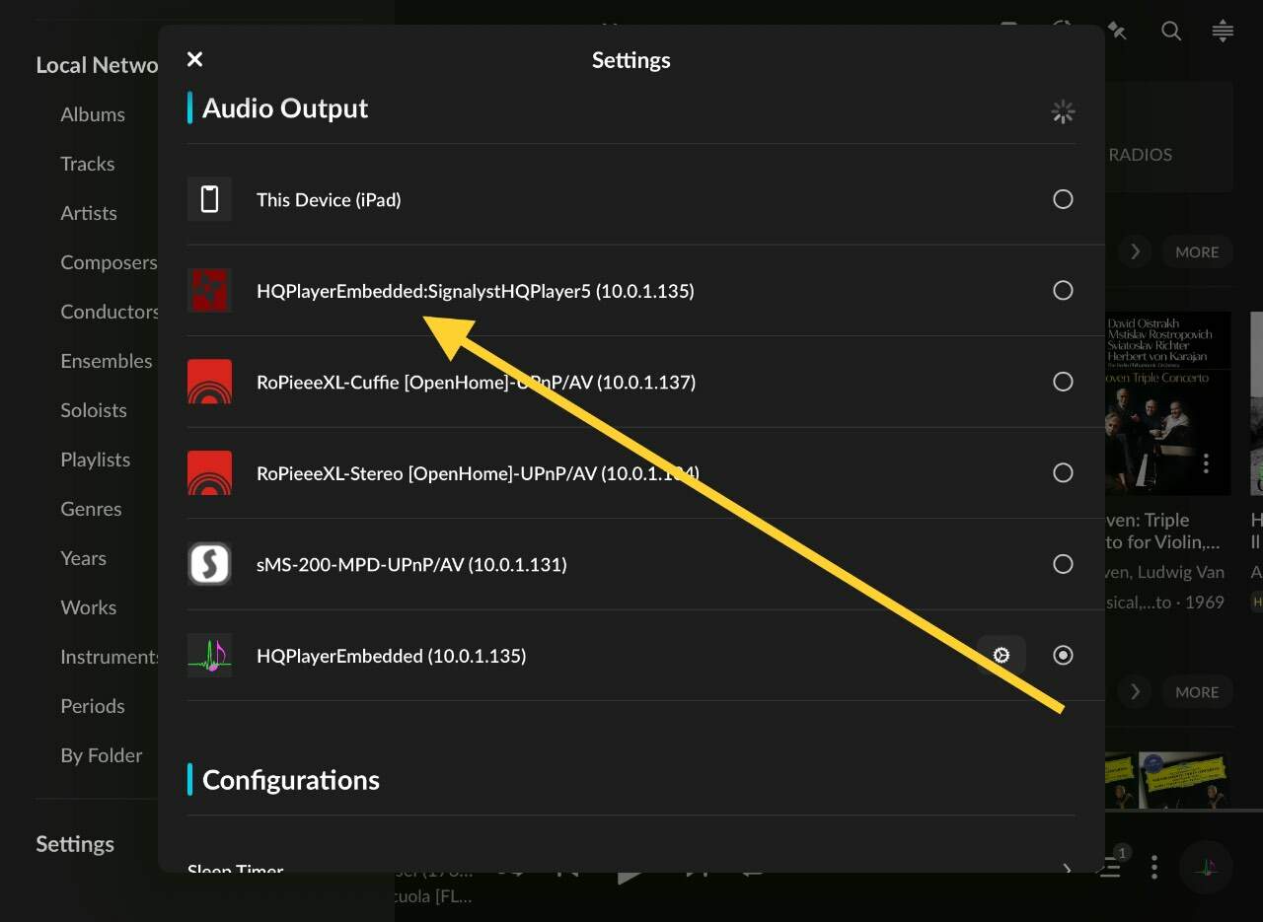Open HQPlayerEmbedded output gear settings
The height and width of the screenshot is (922, 1263).
[1002, 655]
